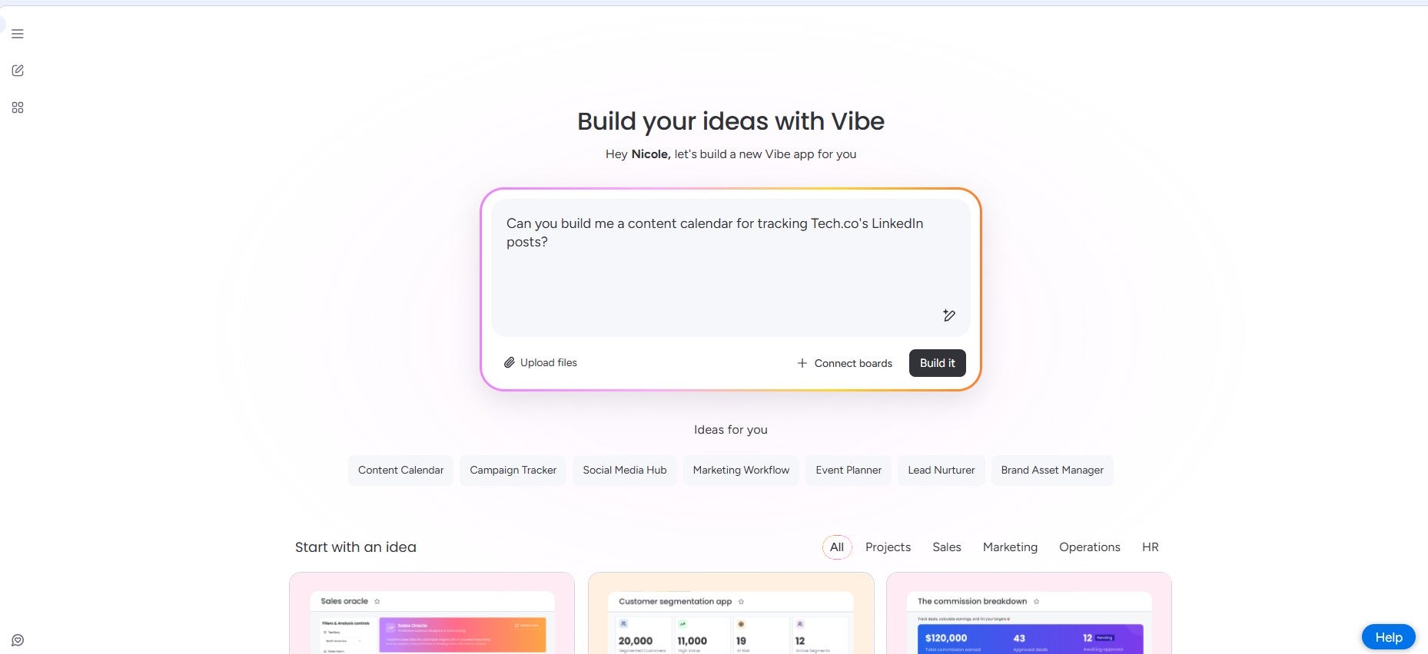Click the Build it button
The width and height of the screenshot is (1428, 654).
pos(937,363)
